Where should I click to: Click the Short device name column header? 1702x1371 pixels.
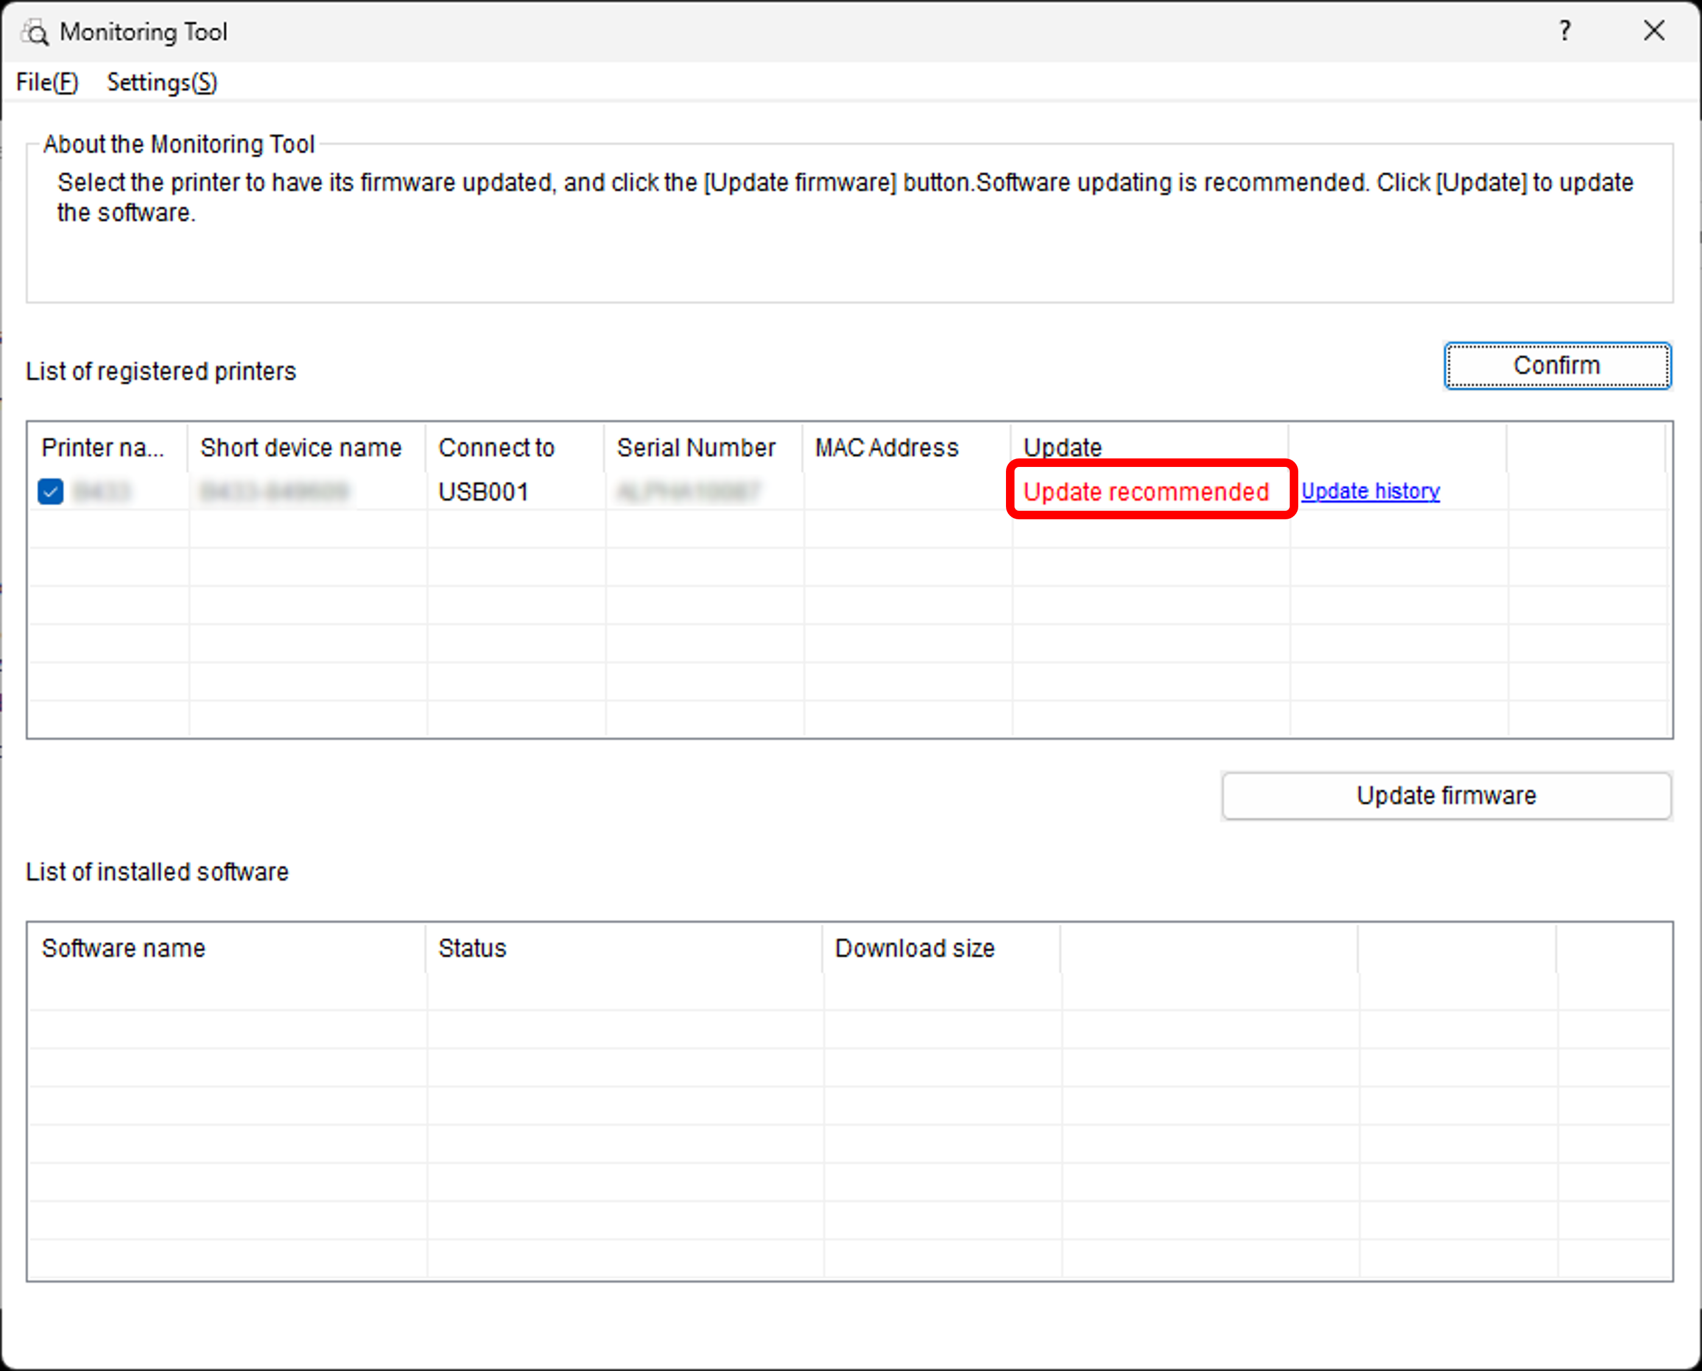tap(301, 448)
